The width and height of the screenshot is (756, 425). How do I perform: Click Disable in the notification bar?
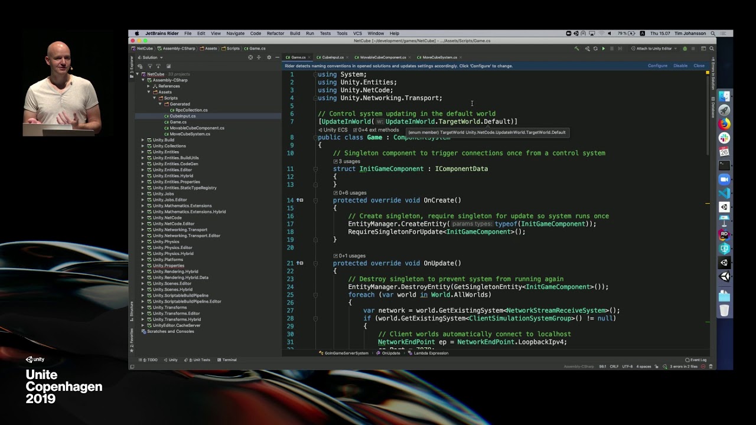(x=680, y=66)
